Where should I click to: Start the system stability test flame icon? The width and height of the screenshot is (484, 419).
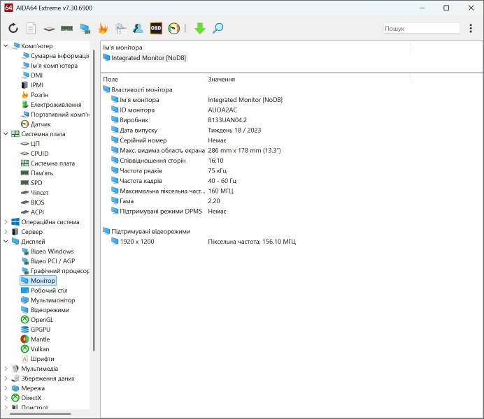(x=103, y=29)
